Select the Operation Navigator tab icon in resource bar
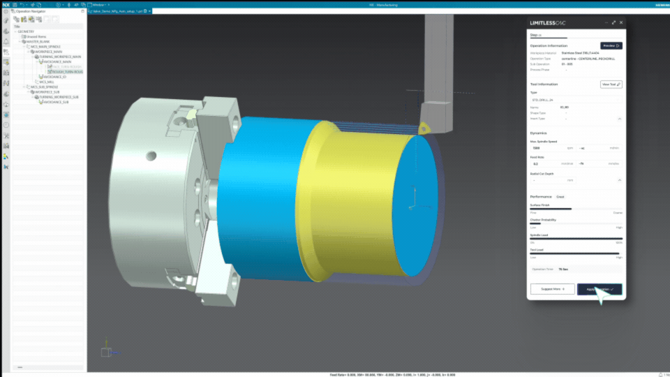The height and width of the screenshot is (377, 670). 6,52
